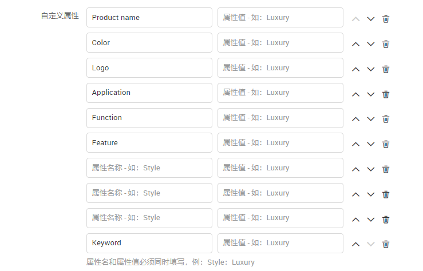Delete the Logo attribute row
The image size is (423, 271).
tap(386, 69)
